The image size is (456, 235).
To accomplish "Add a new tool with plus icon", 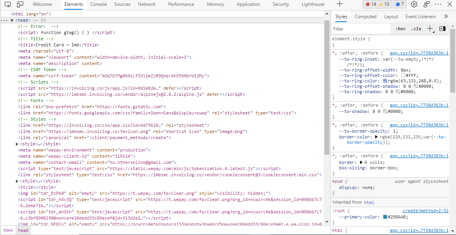I will click(339, 4).
